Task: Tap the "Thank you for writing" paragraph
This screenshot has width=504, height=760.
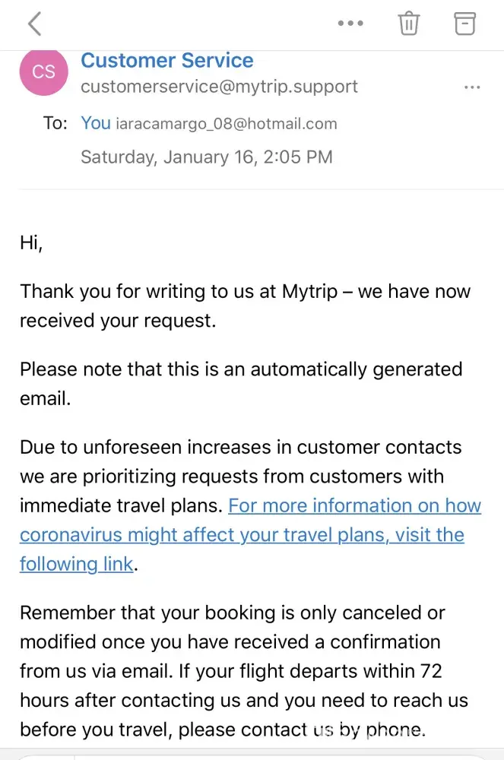Action: point(245,292)
